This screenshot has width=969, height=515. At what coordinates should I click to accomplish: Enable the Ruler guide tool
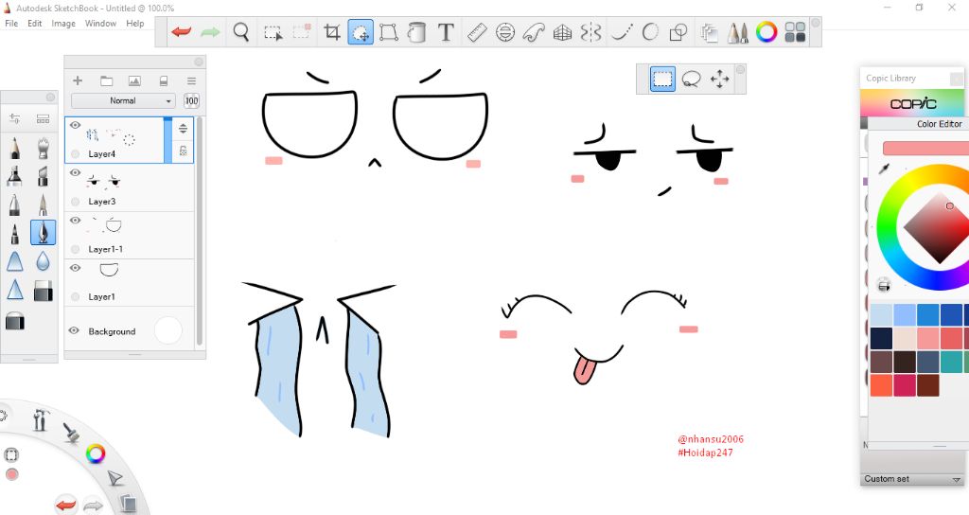(x=477, y=32)
